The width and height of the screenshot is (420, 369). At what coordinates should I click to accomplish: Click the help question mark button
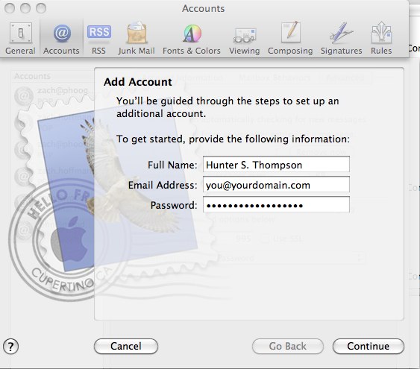click(10, 347)
